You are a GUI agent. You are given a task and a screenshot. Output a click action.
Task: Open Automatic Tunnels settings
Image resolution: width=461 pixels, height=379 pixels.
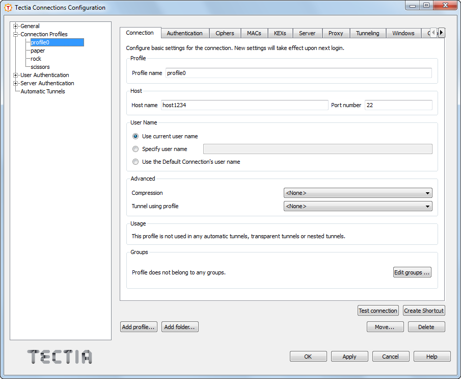click(42, 91)
